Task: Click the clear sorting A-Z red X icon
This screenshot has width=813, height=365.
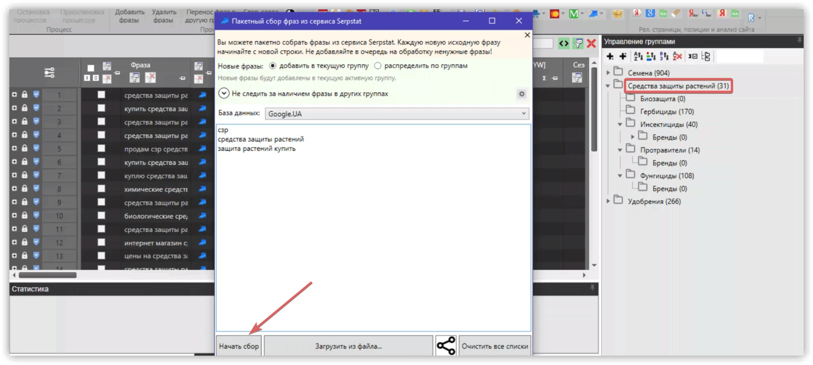Action: (x=677, y=57)
